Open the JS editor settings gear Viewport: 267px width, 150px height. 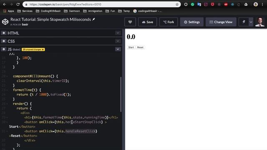4,49
